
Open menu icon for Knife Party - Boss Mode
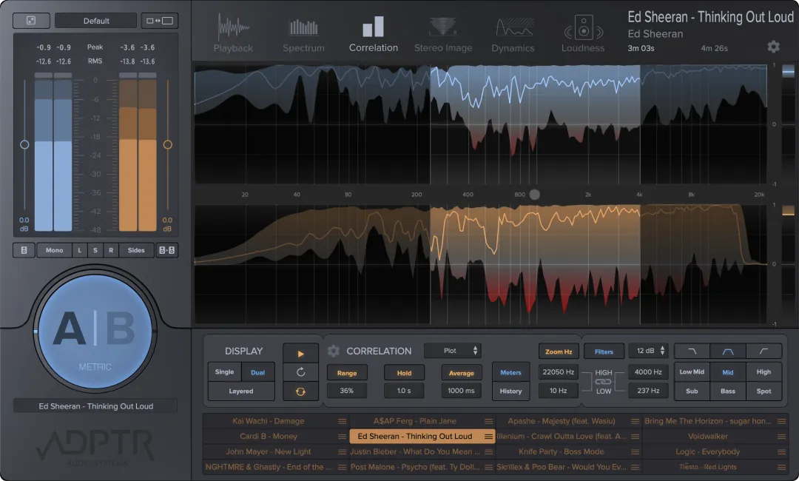click(635, 452)
